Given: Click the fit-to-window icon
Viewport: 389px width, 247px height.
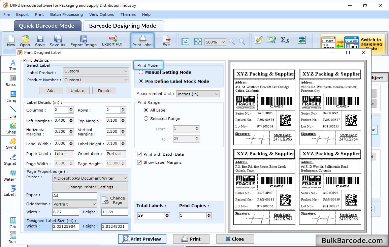Looking at the screenshot, I should [x=198, y=41].
